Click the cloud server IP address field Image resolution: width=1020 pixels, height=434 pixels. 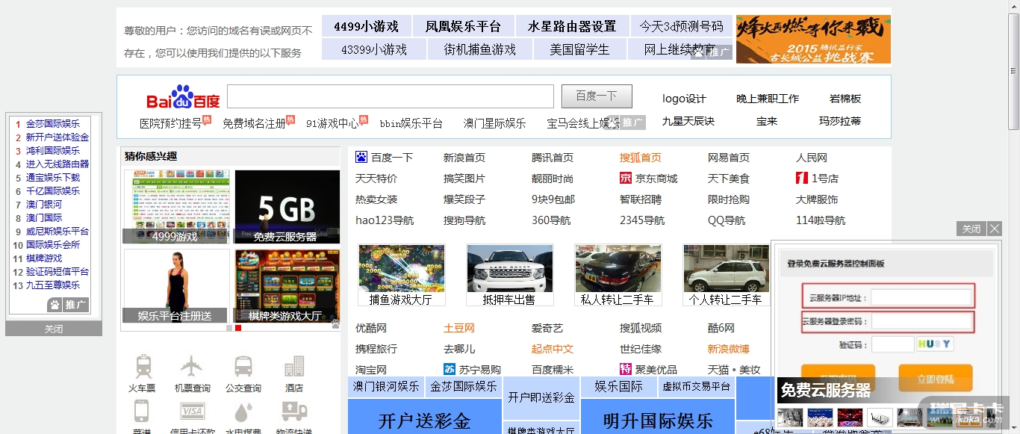click(921, 297)
